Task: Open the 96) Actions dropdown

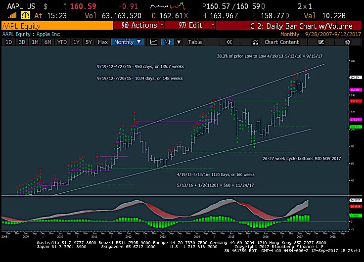Action: 138,25
